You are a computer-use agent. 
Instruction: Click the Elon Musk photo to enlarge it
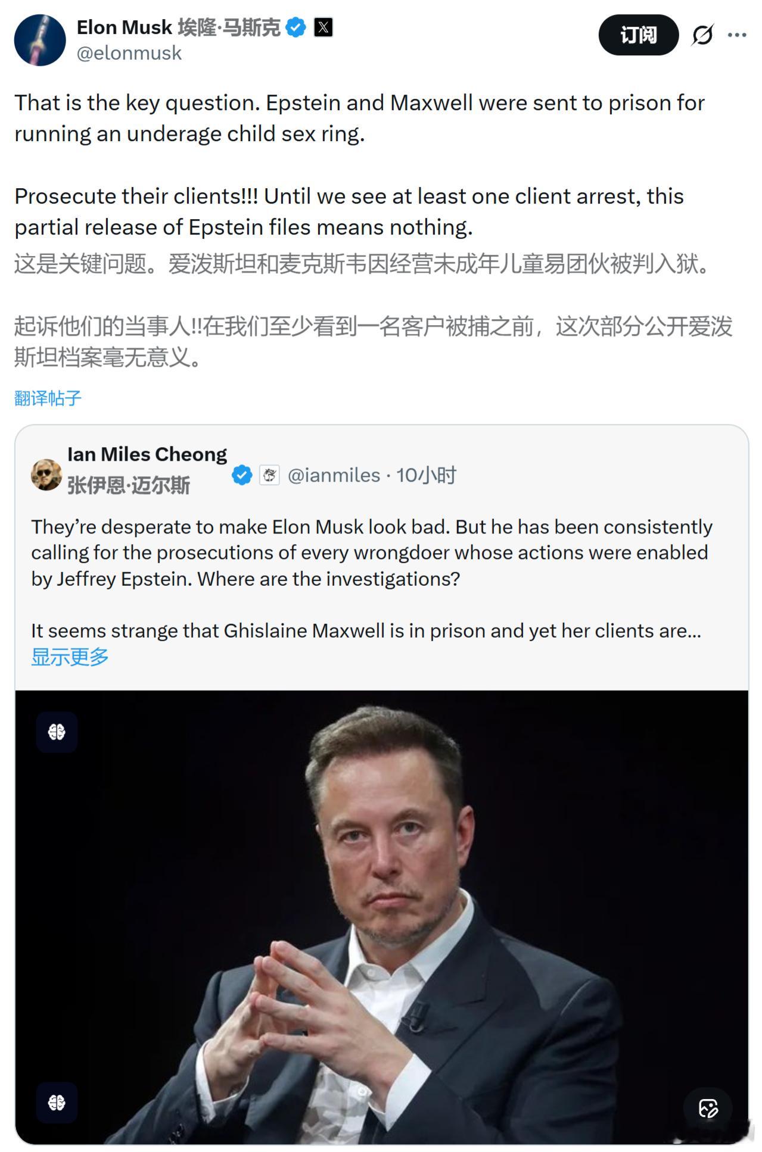point(381,893)
